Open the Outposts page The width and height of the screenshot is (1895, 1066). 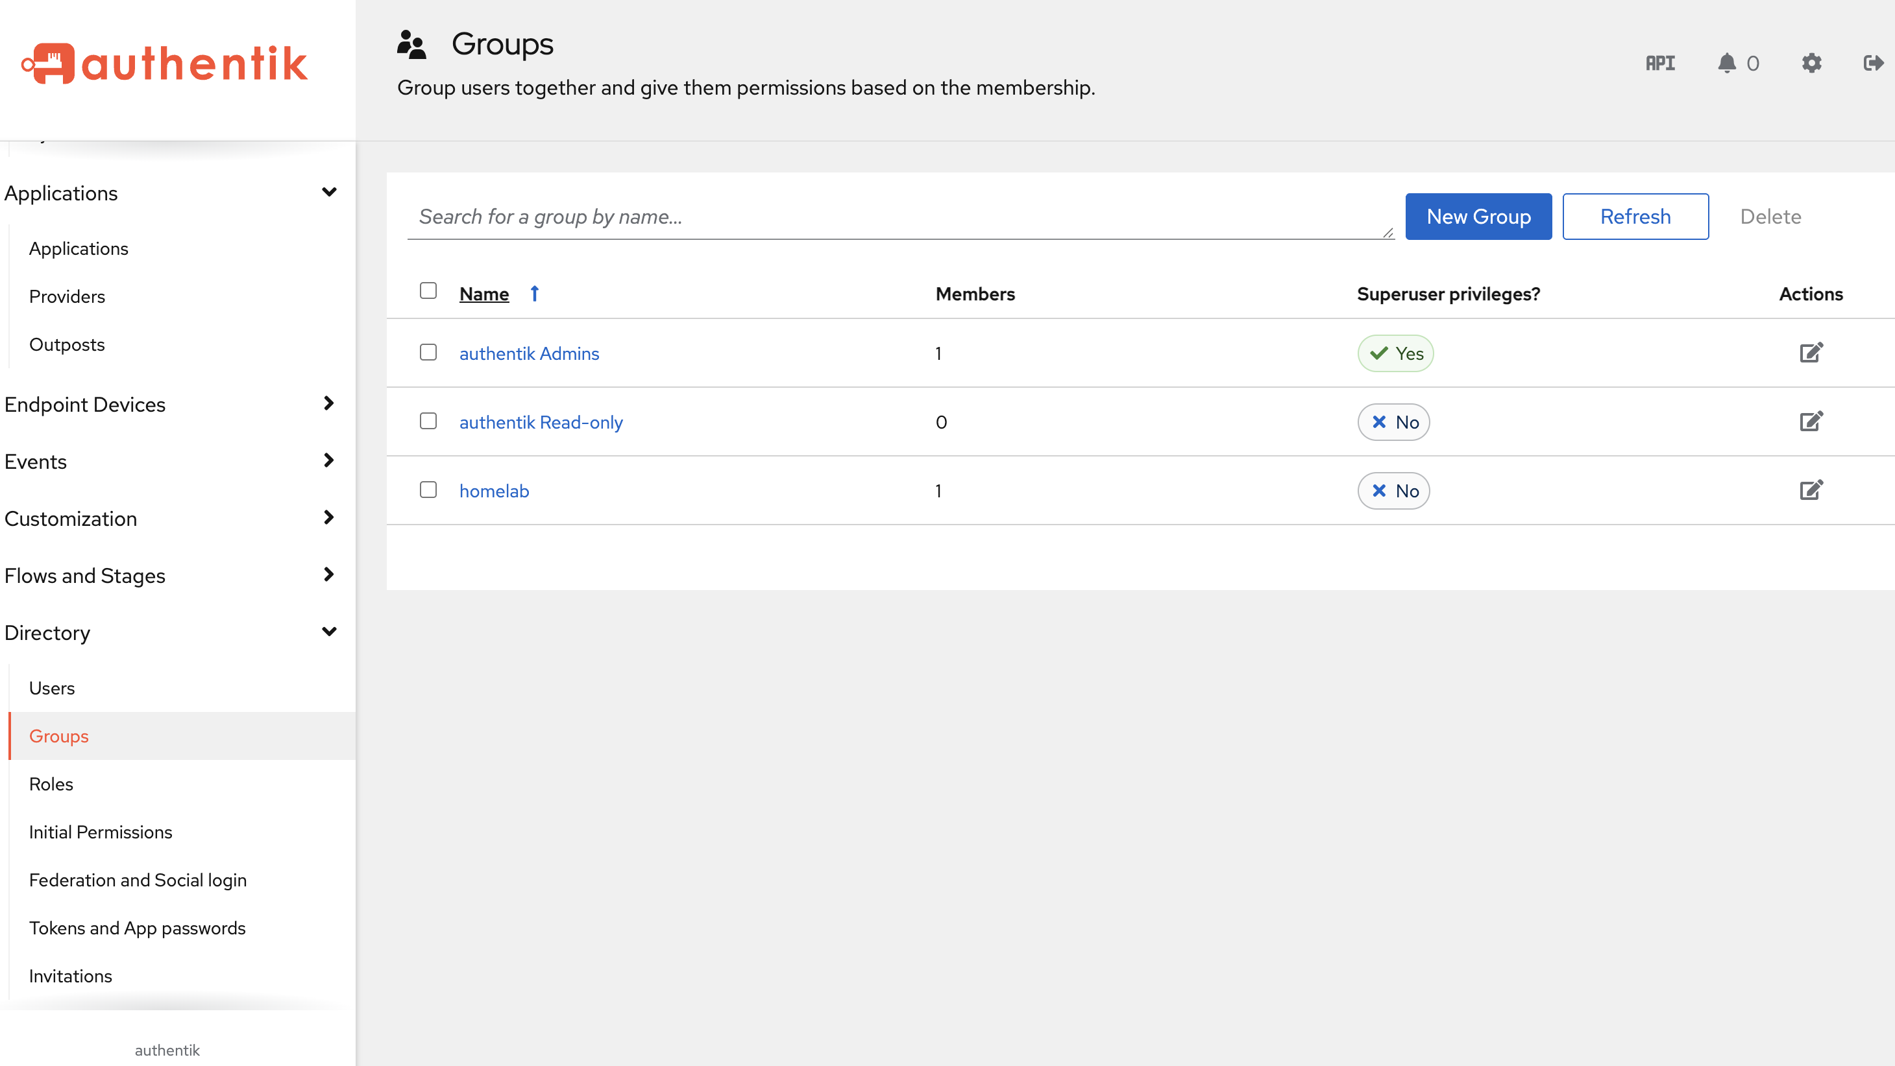coord(67,344)
